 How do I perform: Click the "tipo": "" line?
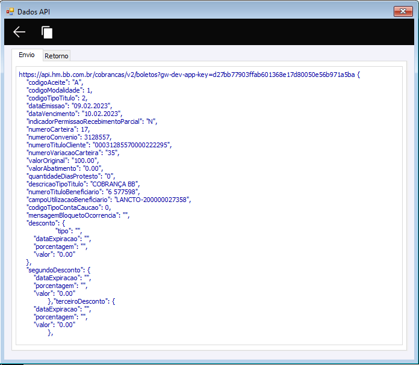[69, 231]
